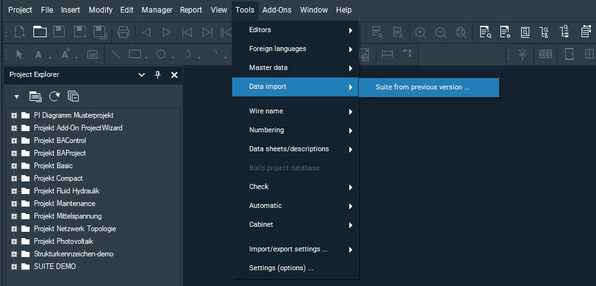Click the find-and-replace document icon
The width and height of the screenshot is (596, 286).
[398, 32]
